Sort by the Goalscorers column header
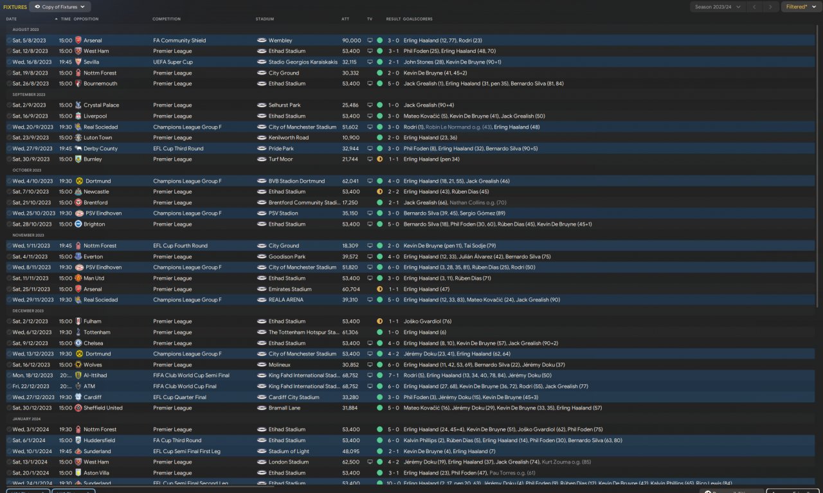 pos(418,19)
